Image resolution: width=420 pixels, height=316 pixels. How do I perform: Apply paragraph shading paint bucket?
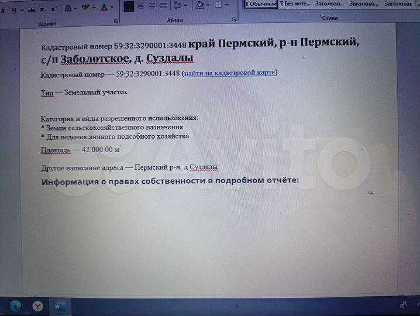(x=200, y=5)
